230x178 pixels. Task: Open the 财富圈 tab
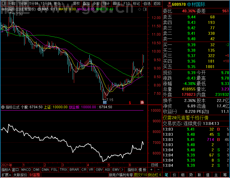[x=34, y=175]
